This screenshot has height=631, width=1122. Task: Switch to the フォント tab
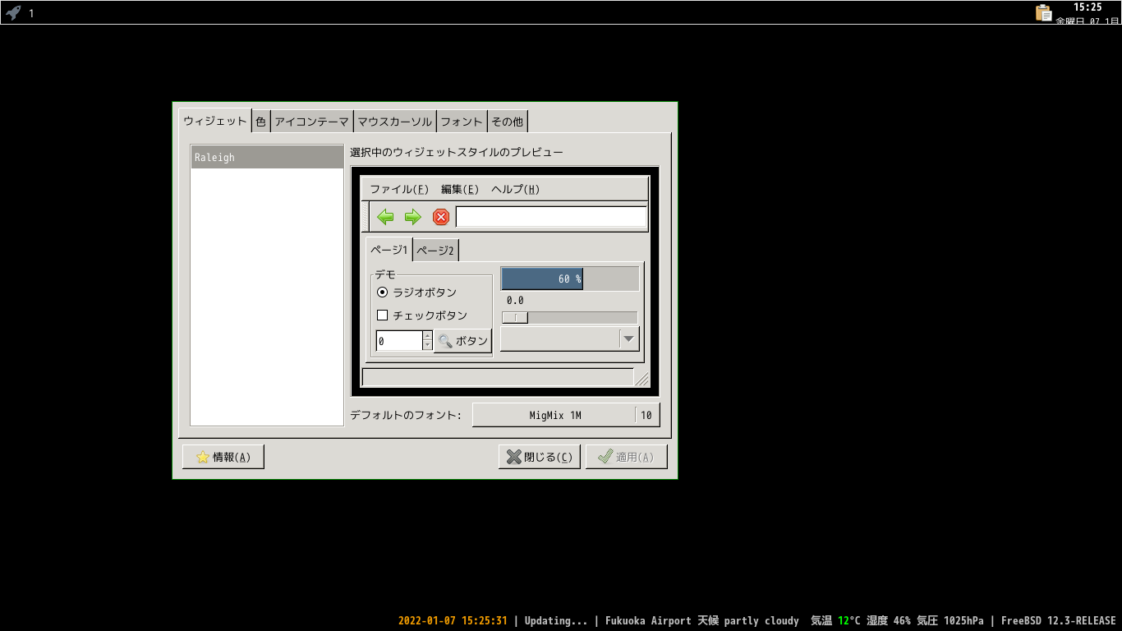click(x=462, y=122)
